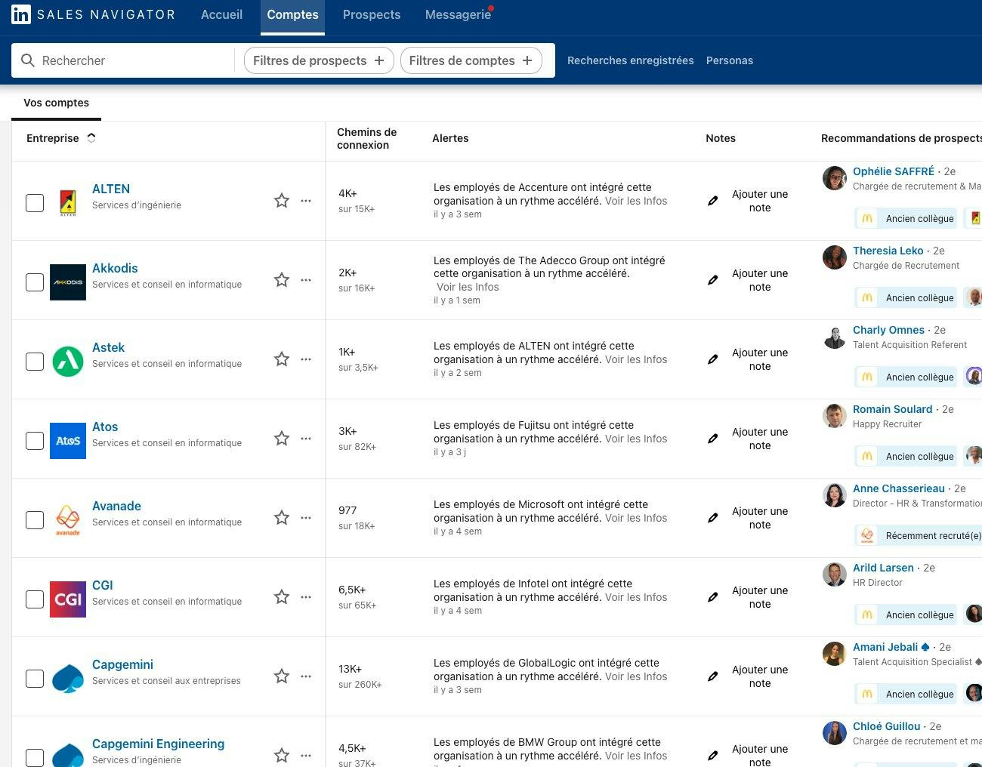
Task: Select the Capgemini Engineering checkbox
Action: pyautogui.click(x=35, y=758)
